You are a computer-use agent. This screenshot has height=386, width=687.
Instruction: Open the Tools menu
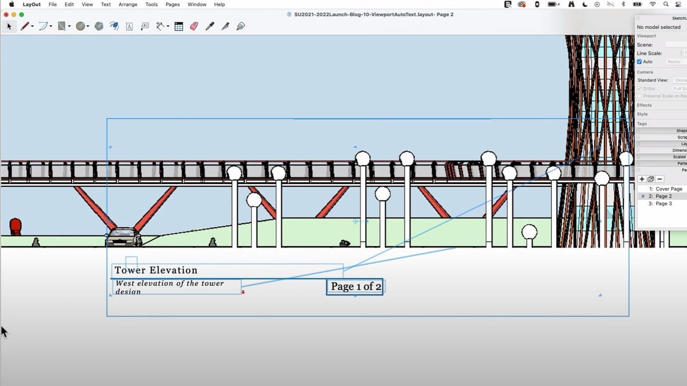[151, 4]
